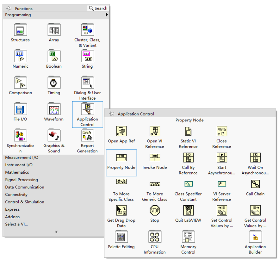Open the File I/O palette
279x260 pixels.
pyautogui.click(x=20, y=109)
